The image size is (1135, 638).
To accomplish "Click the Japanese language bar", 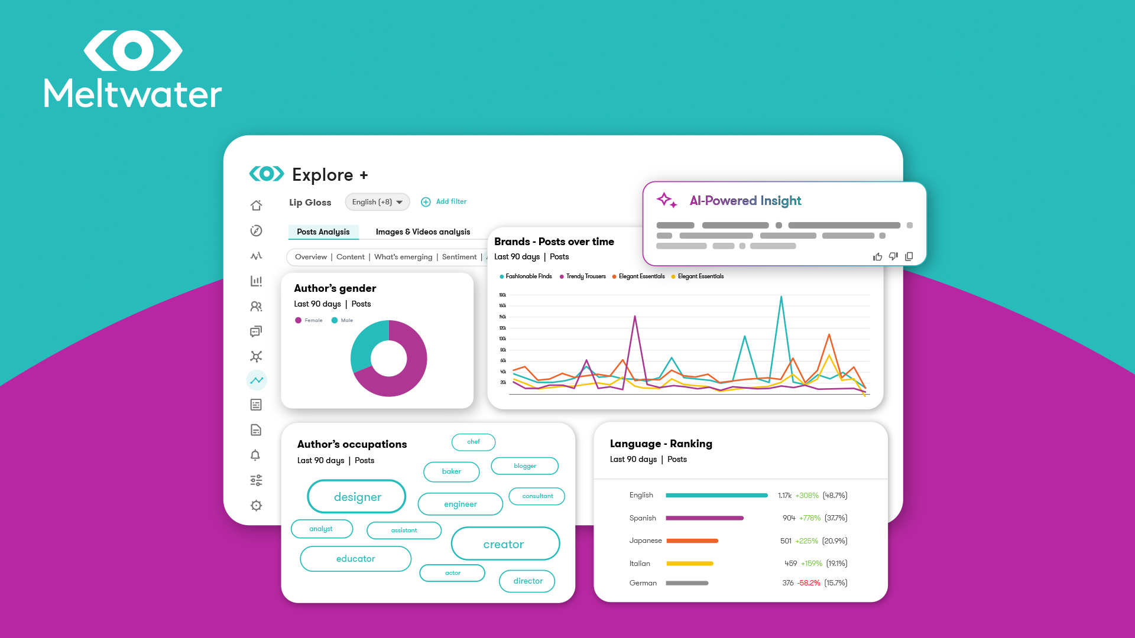I will pyautogui.click(x=692, y=541).
